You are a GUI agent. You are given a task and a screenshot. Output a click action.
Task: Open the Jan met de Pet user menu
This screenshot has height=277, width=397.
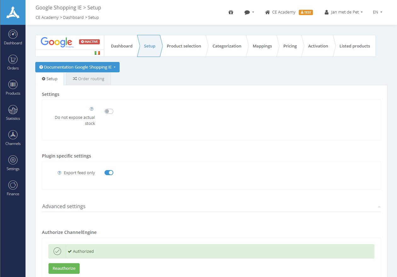click(343, 12)
